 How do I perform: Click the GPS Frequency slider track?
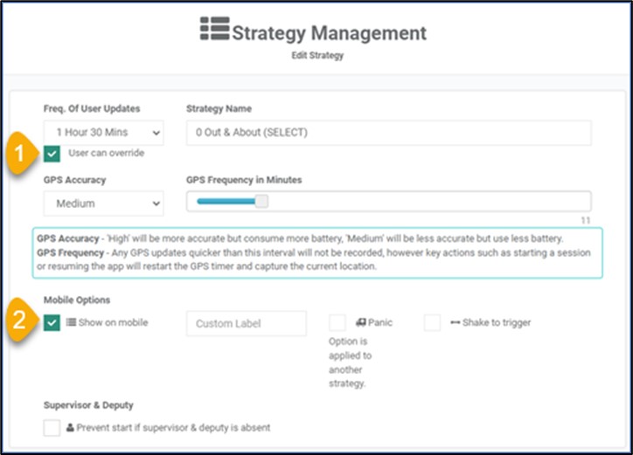tap(389, 201)
